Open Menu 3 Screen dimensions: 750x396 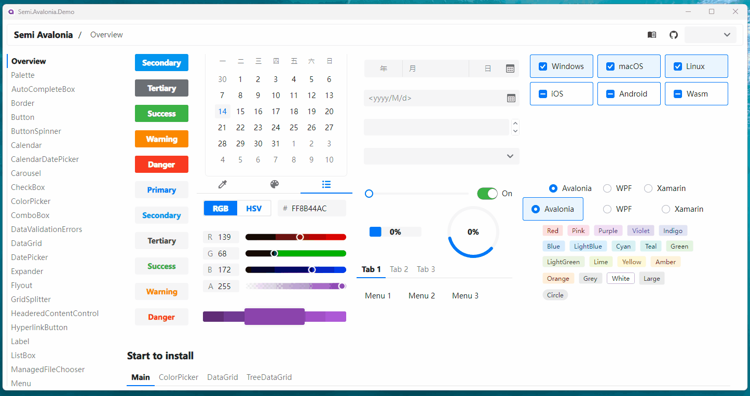(x=465, y=296)
